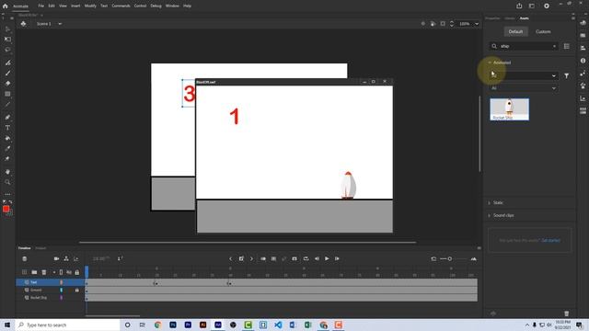The width and height of the screenshot is (589, 331).
Task: Select the Rocket Ship asset thumbnail
Action: click(509, 109)
